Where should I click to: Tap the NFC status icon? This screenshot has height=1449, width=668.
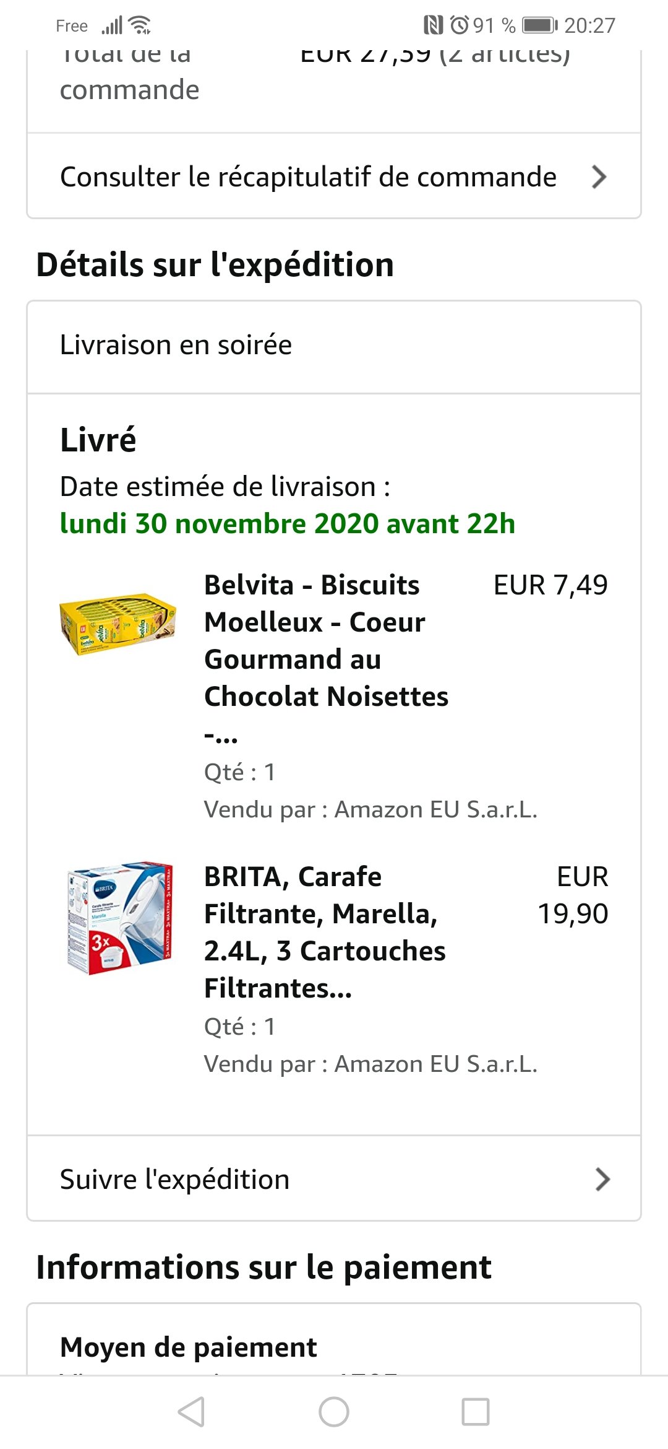(x=433, y=25)
